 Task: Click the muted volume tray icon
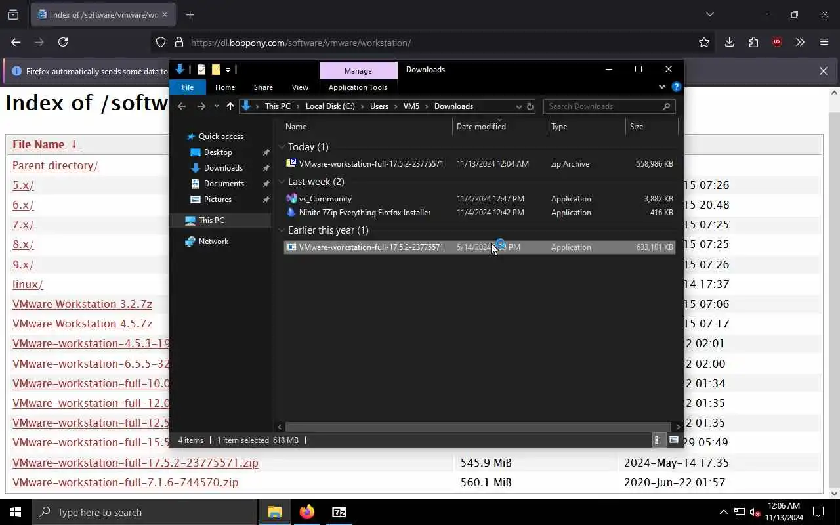point(755,512)
